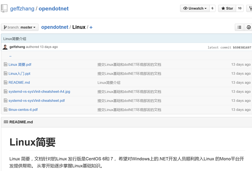Go up to the parent directory (..)

pos(10,56)
